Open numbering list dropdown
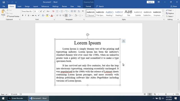The width and height of the screenshot is (180, 101). (x=64, y=11)
